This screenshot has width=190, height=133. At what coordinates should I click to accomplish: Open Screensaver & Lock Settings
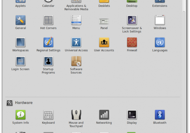132,24
